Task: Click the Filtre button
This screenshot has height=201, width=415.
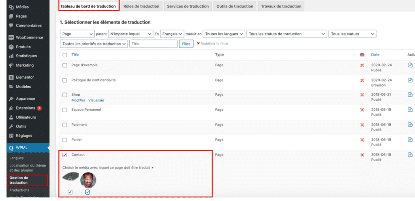Action: (x=186, y=44)
